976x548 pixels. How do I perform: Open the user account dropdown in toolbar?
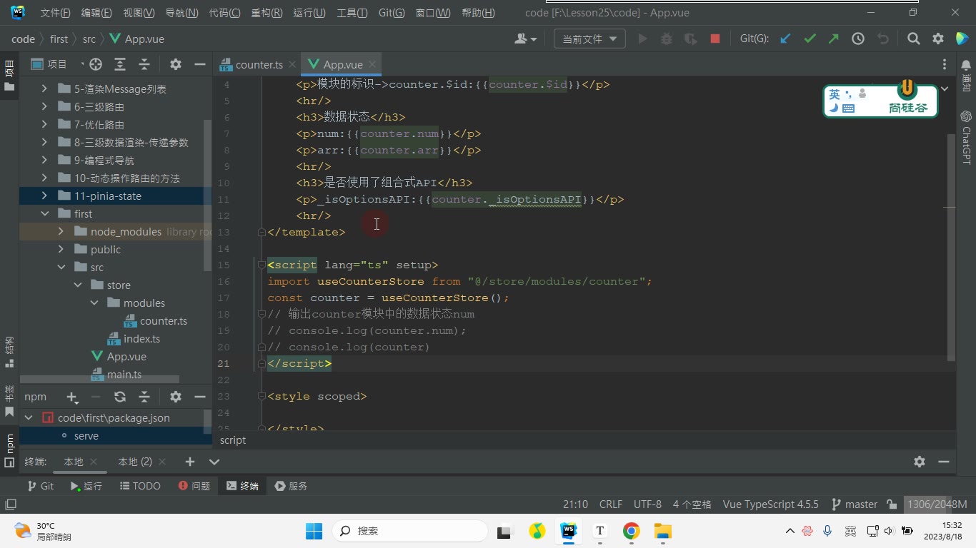[525, 39]
